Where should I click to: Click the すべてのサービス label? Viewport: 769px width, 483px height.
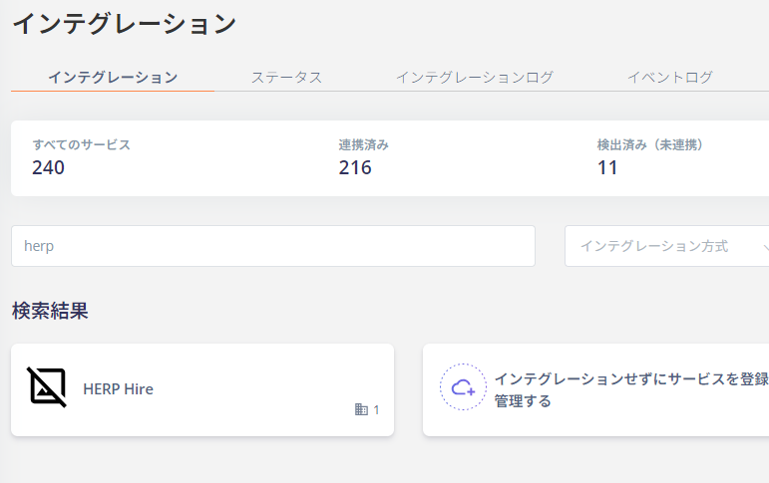pos(82,144)
